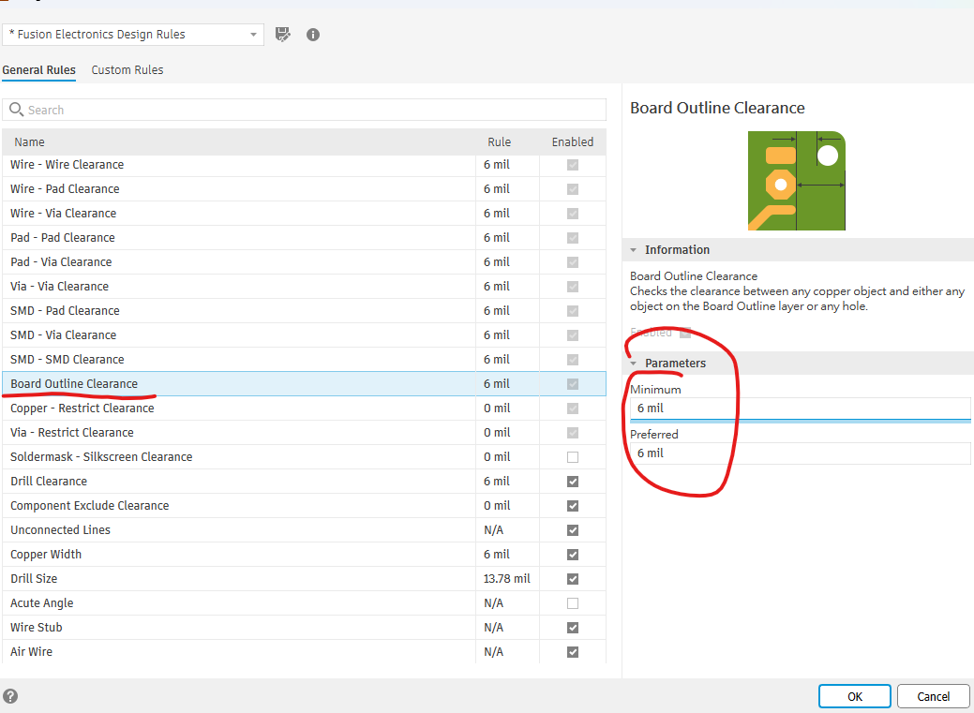The image size is (974, 713).
Task: Select the General Rules tab
Action: coord(38,70)
